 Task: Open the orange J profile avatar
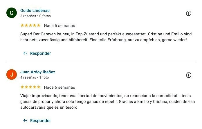(x=12, y=75)
